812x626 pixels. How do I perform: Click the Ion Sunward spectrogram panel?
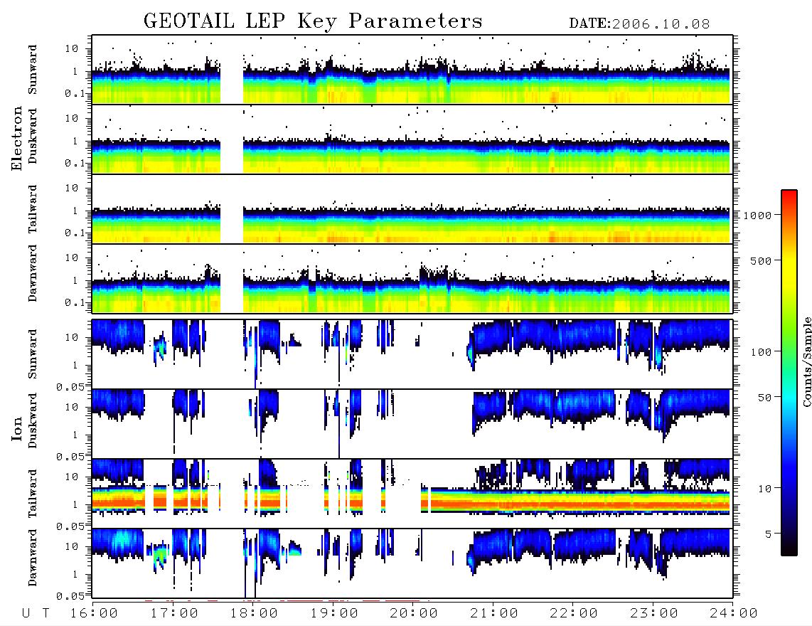pos(412,354)
